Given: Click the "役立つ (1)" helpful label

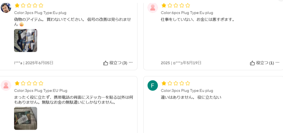Looking at the screenshot, I should click(265, 63).
